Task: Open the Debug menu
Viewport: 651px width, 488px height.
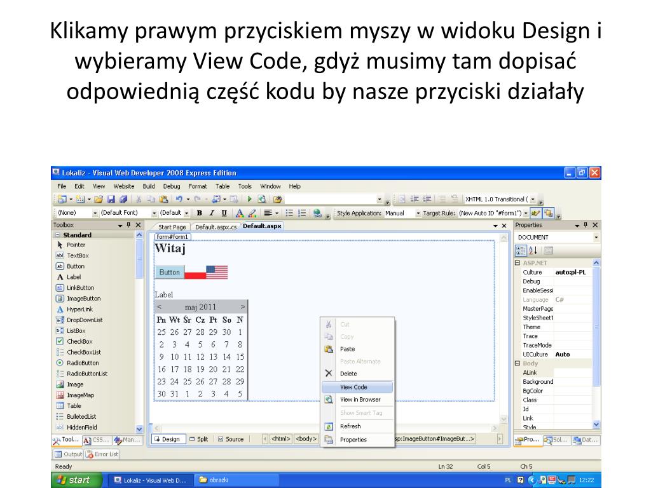Action: click(172, 186)
